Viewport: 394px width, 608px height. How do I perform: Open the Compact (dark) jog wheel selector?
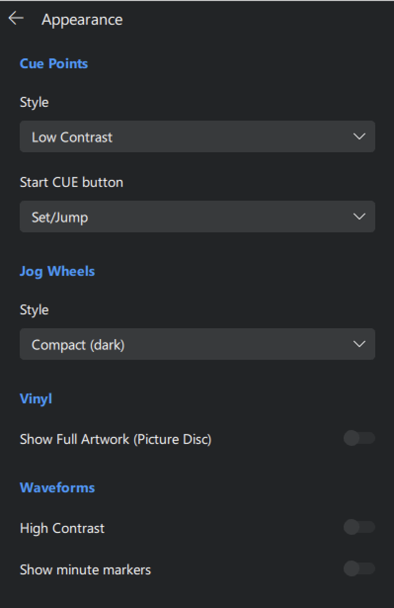(x=197, y=344)
